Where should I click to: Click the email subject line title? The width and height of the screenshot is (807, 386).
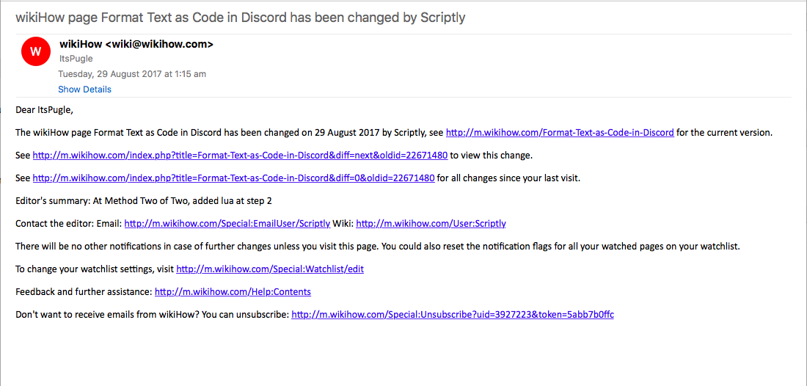pos(241,18)
